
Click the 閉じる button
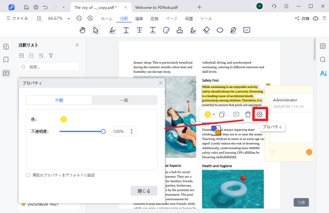click(144, 191)
